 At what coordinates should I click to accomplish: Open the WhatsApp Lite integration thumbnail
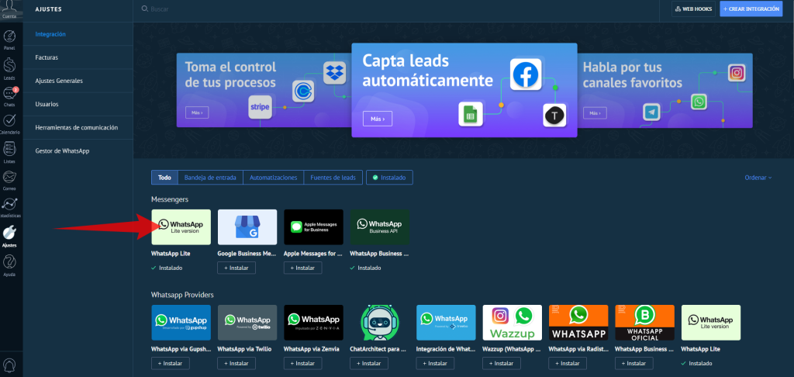[181, 227]
